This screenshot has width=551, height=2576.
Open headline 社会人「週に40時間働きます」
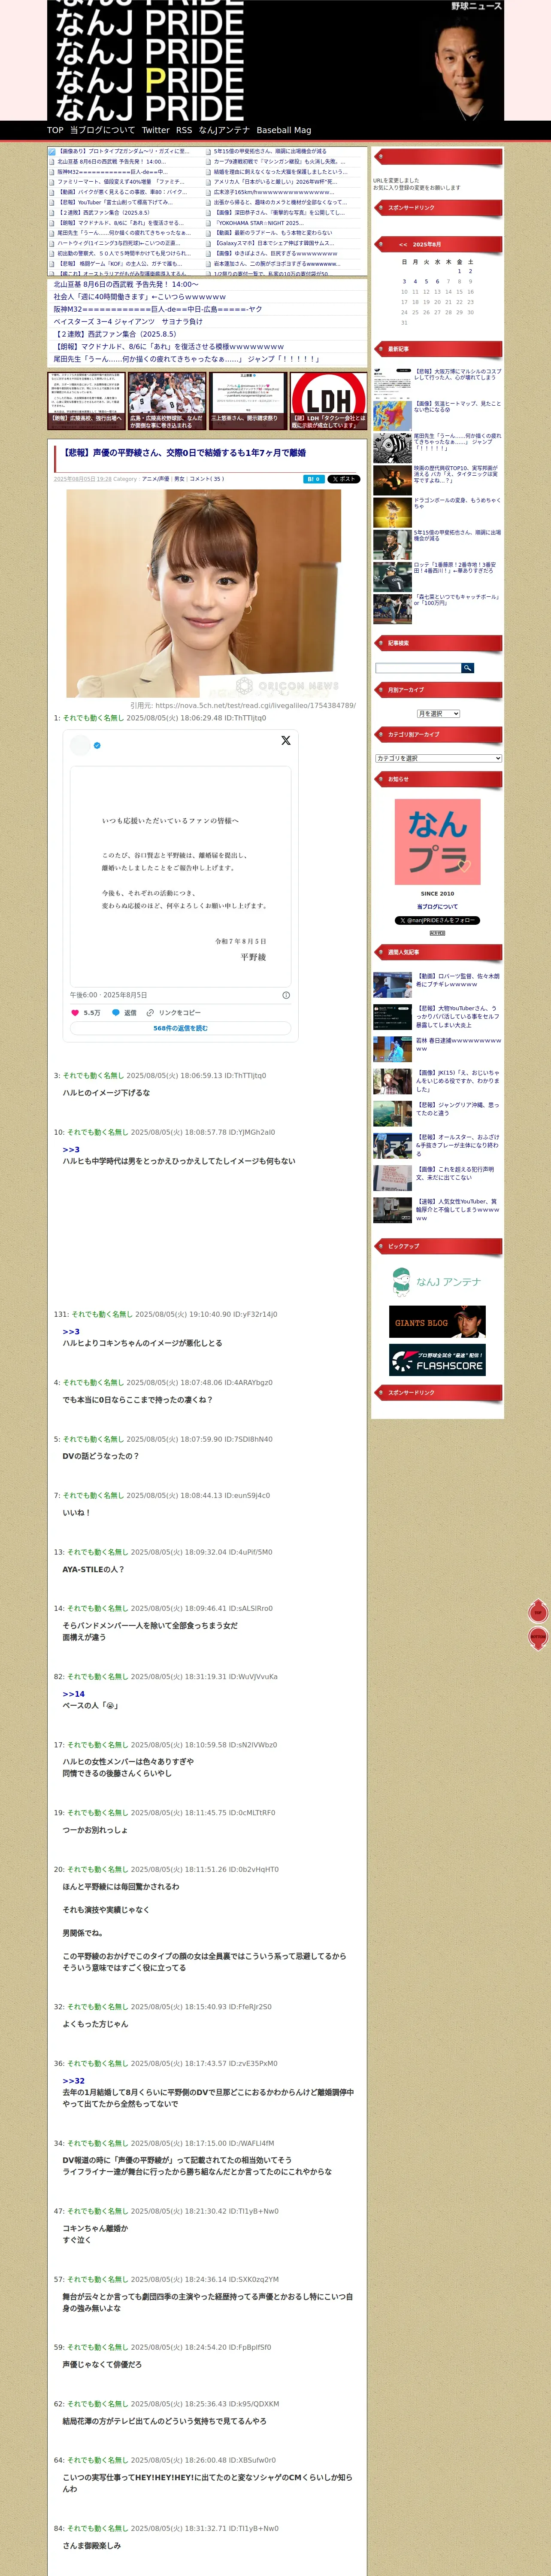139,297
